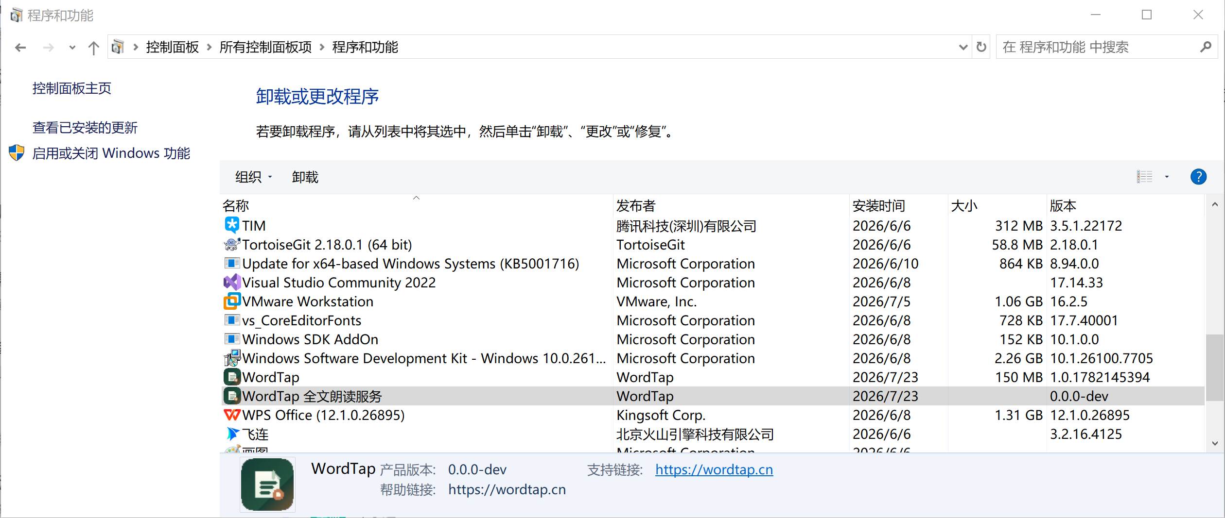Sort by 安装时间 column header
Image resolution: width=1225 pixels, height=518 pixels.
[x=898, y=205]
